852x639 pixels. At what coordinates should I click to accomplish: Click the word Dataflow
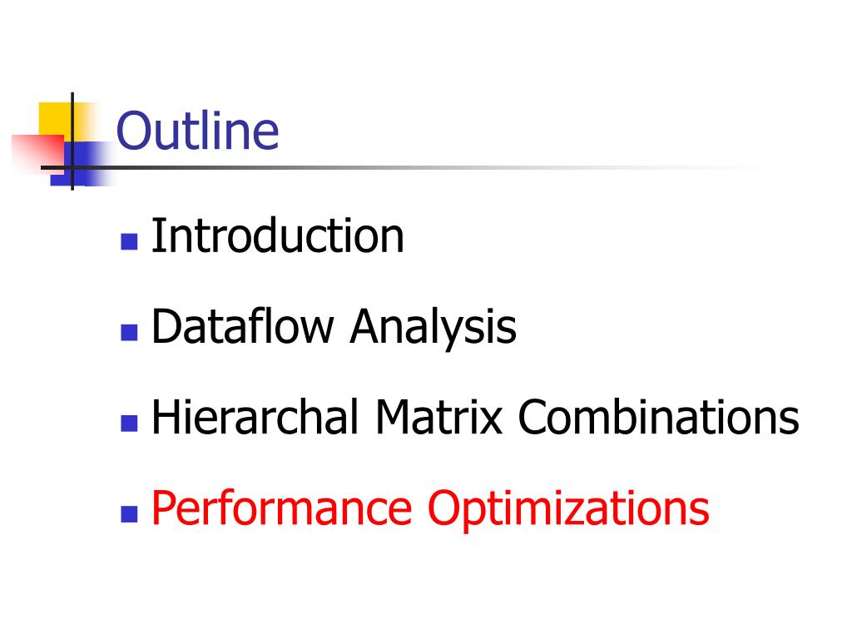242,326
